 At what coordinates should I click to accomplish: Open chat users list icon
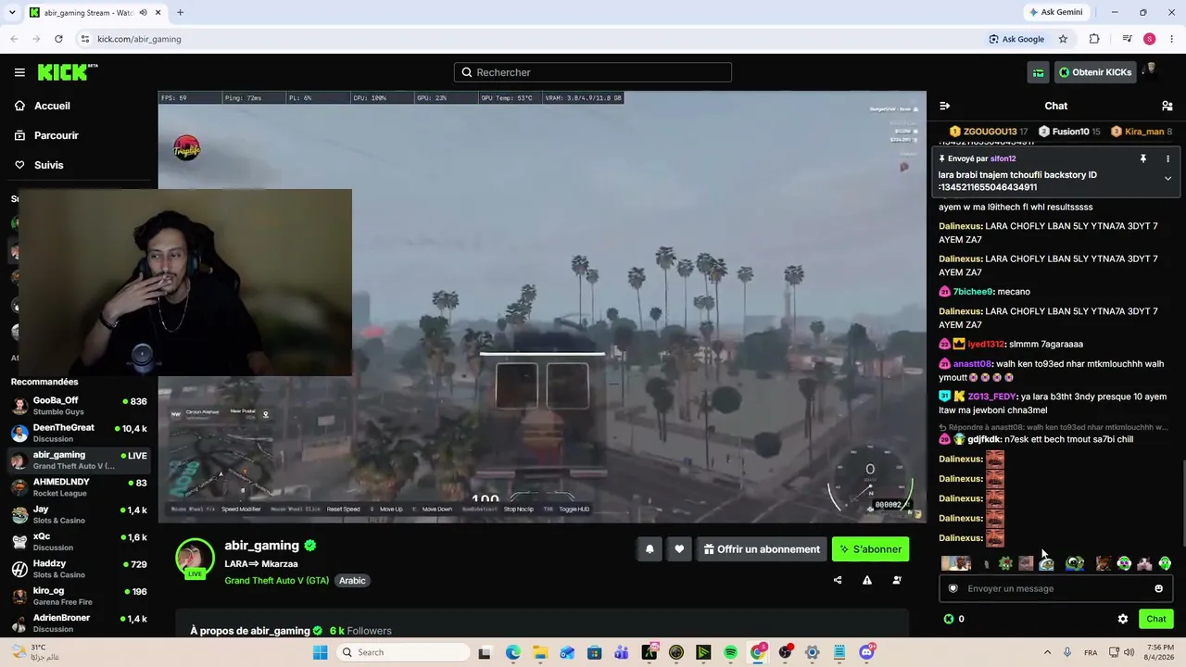pyautogui.click(x=1167, y=106)
